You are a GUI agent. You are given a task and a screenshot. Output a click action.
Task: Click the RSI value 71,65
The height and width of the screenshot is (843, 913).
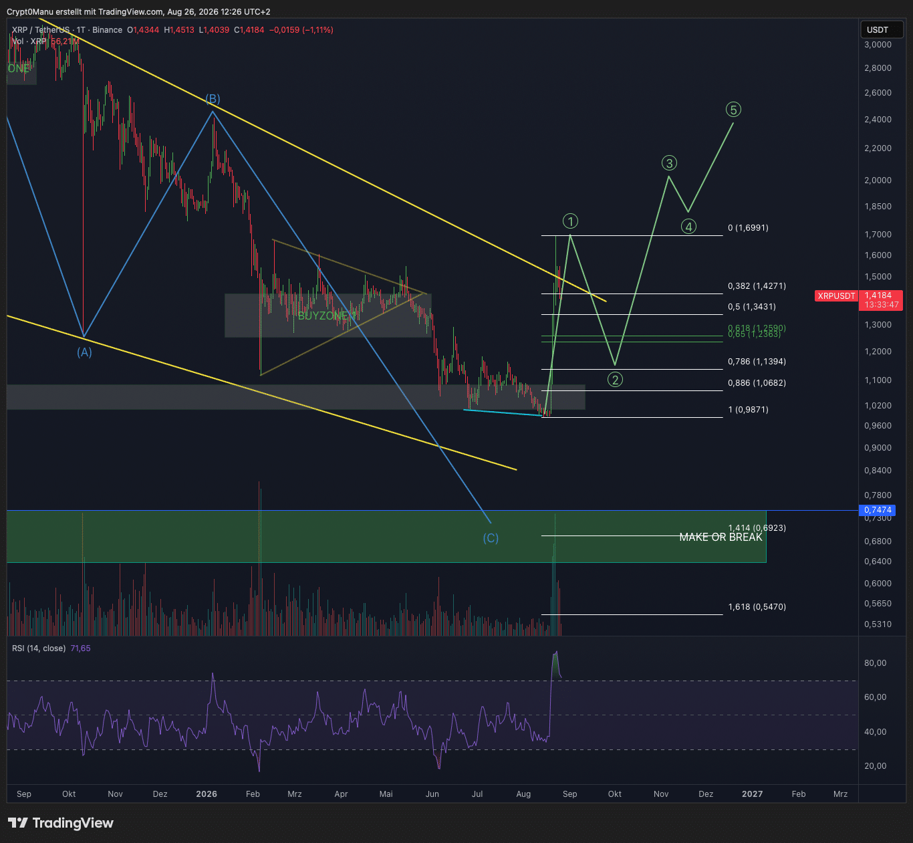(80, 648)
